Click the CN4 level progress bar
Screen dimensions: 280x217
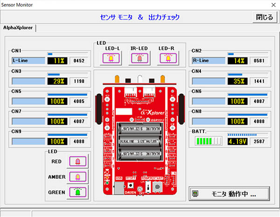tap(248, 75)
